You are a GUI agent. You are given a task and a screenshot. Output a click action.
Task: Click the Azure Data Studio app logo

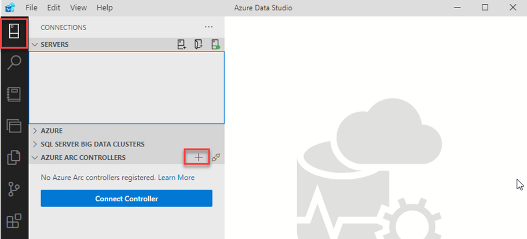pos(10,8)
